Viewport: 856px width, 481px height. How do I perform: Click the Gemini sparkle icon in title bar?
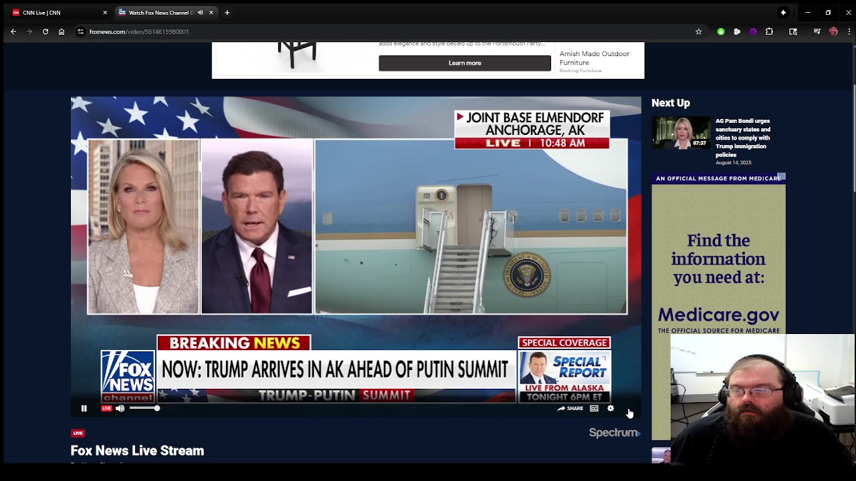click(x=783, y=13)
